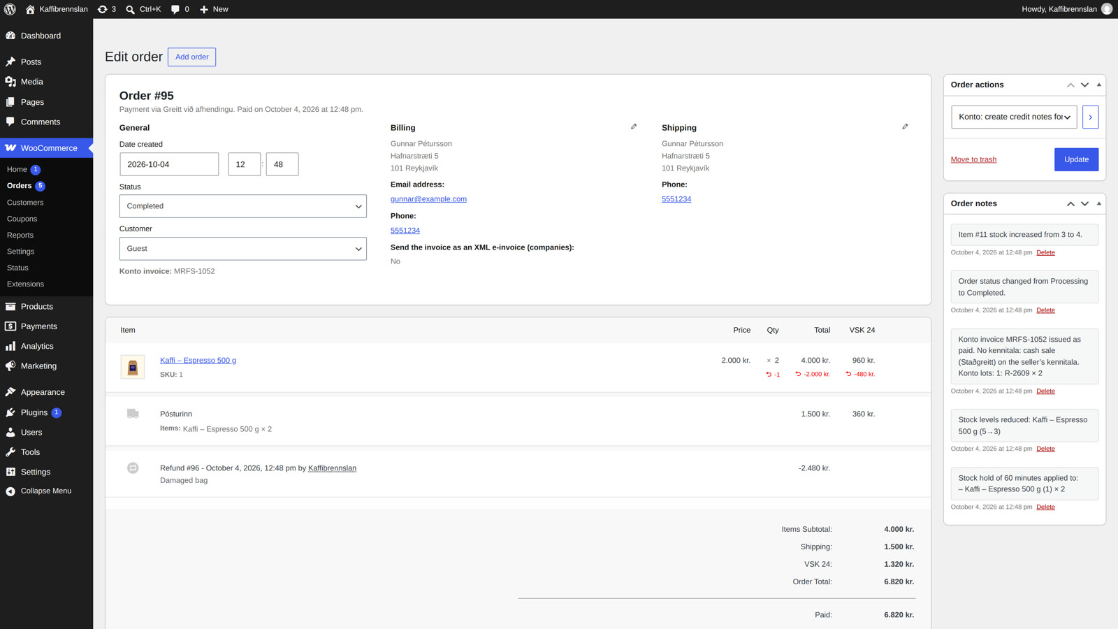1118x629 pixels.
Task: Run the selected order action arrow button
Action: coord(1090,117)
